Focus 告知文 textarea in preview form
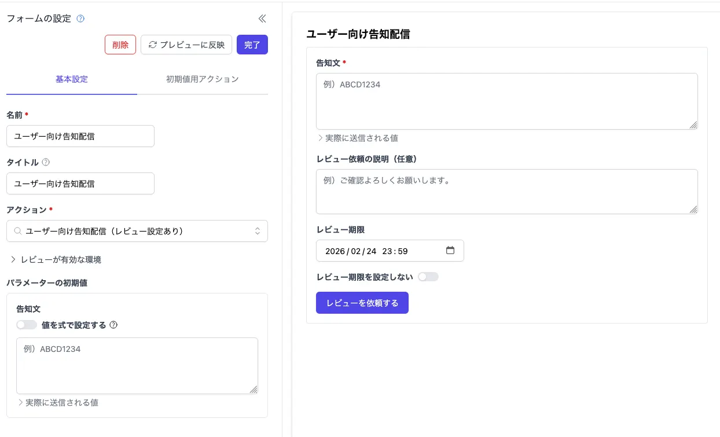This screenshot has height=437, width=720. [507, 101]
